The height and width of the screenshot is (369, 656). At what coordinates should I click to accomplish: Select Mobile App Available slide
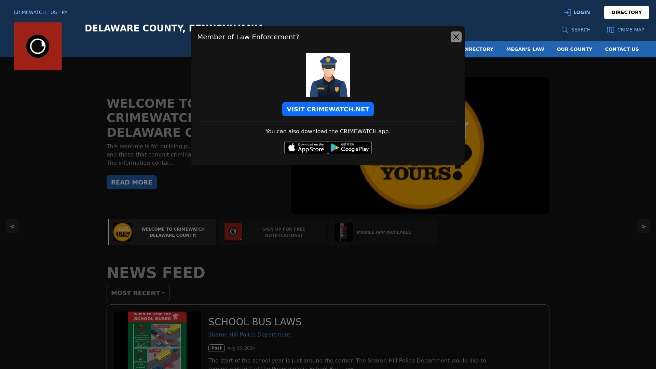tap(383, 232)
